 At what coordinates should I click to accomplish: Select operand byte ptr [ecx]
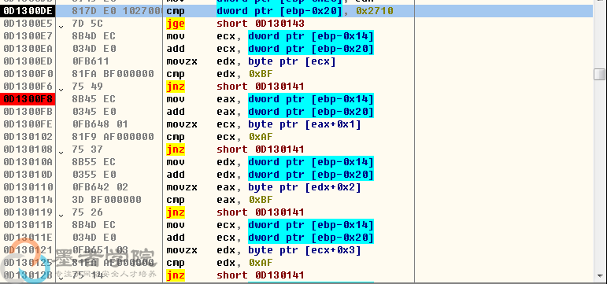292,61
